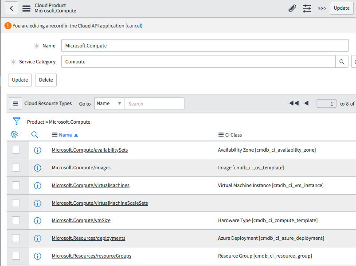
Task: Open the Cloud Resource Types list menu
Action: [16, 103]
